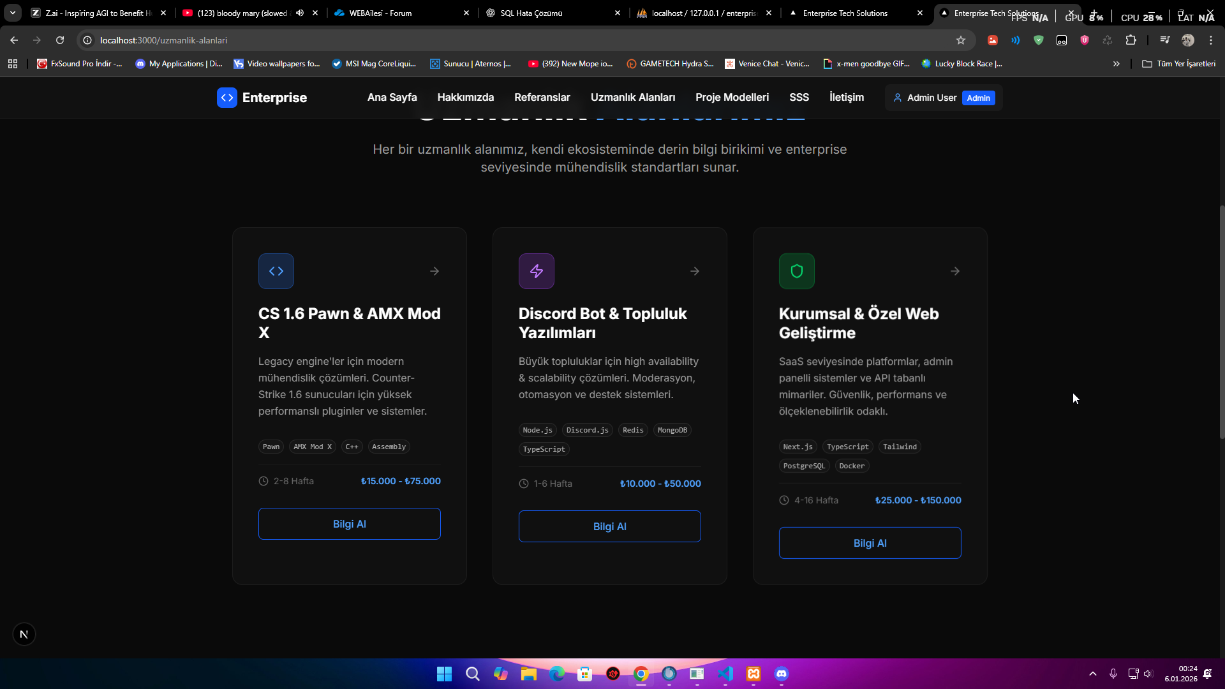Open the Chrome profile avatar
Screen dimensions: 1225x689
coord(1188,40)
